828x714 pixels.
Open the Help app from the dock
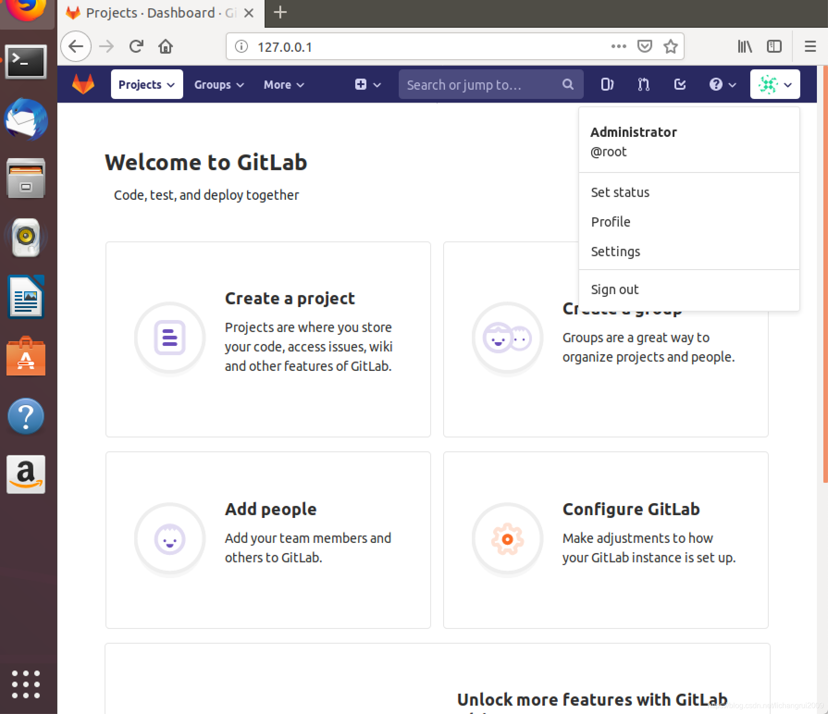[x=26, y=416]
